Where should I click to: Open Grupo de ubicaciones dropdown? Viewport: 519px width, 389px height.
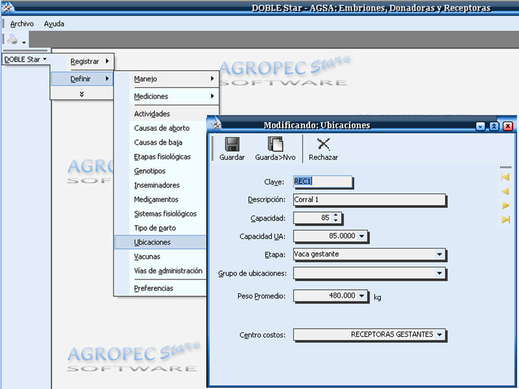[439, 273]
